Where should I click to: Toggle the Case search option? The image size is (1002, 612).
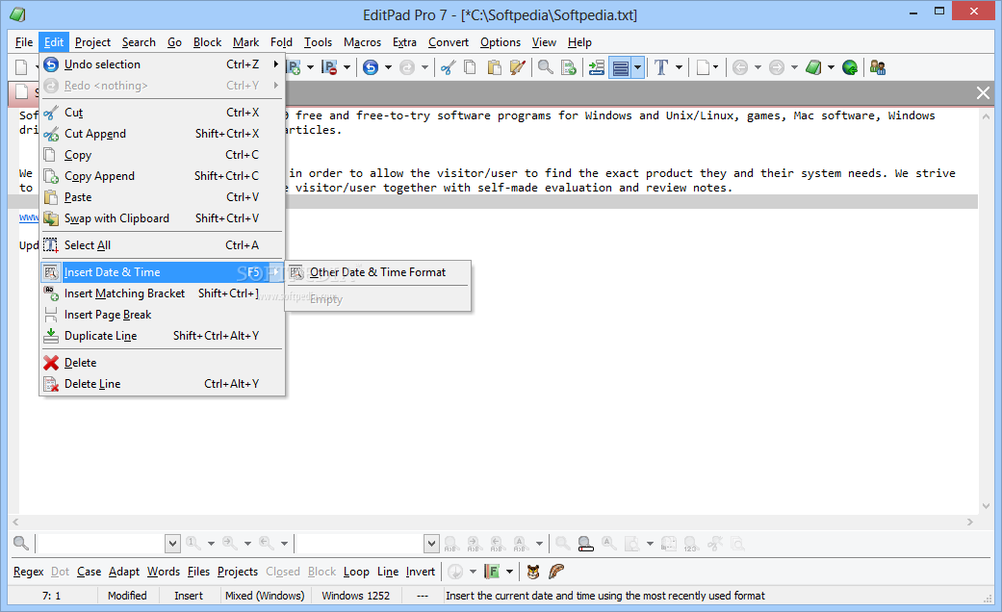tap(89, 572)
